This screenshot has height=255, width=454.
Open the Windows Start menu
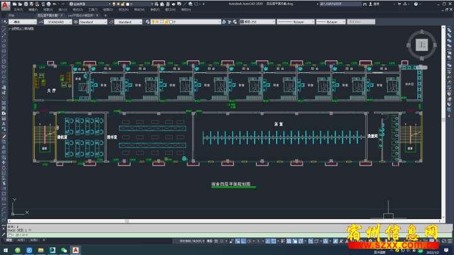[x=4, y=250]
